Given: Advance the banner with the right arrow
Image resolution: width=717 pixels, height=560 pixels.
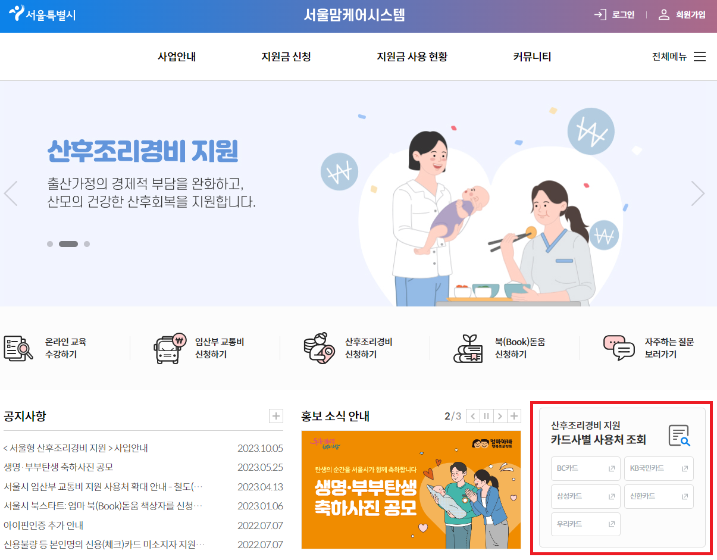Looking at the screenshot, I should pyautogui.click(x=697, y=193).
